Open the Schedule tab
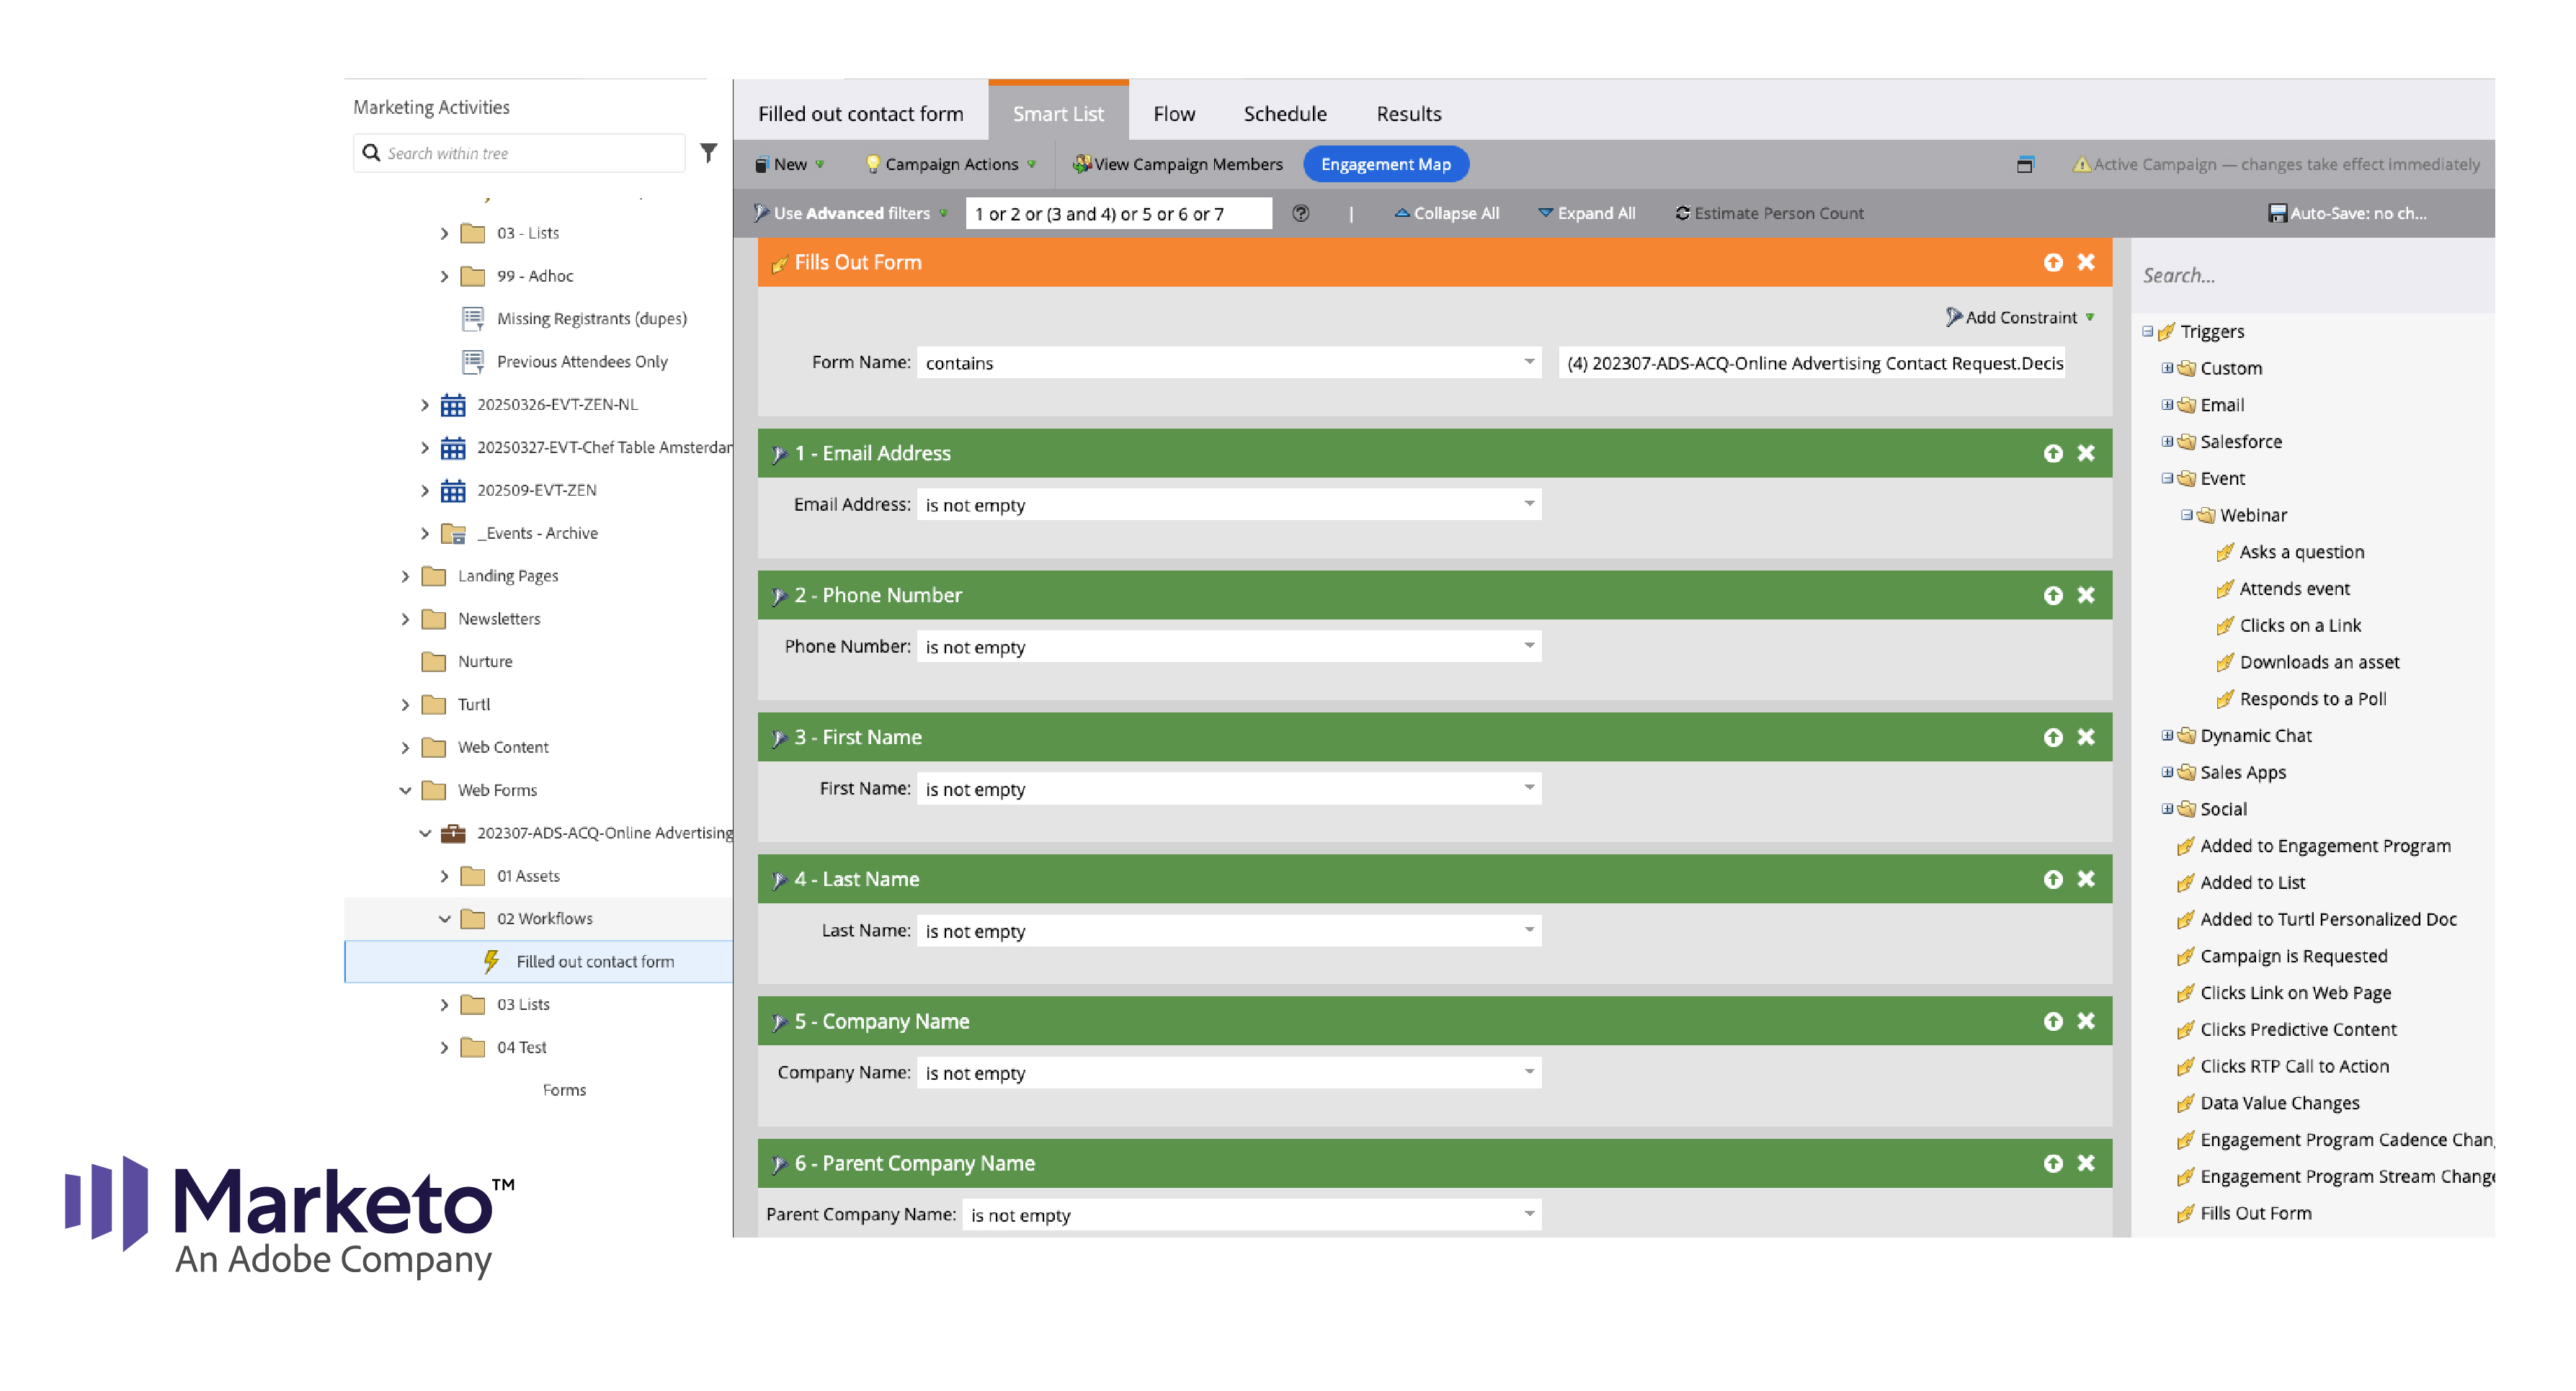 pyautogui.click(x=1285, y=114)
